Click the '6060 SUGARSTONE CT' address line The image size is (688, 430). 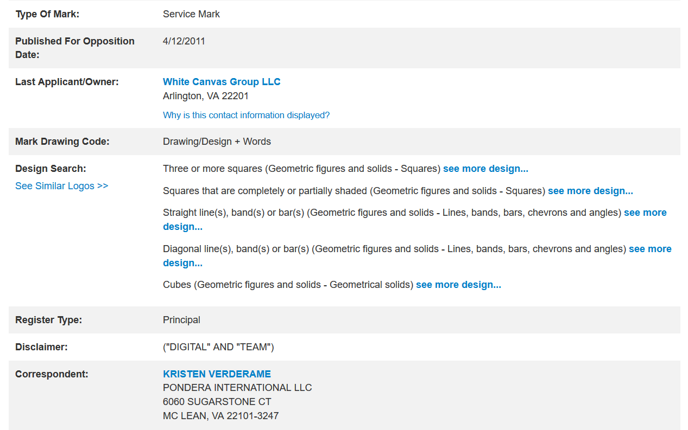tap(217, 402)
